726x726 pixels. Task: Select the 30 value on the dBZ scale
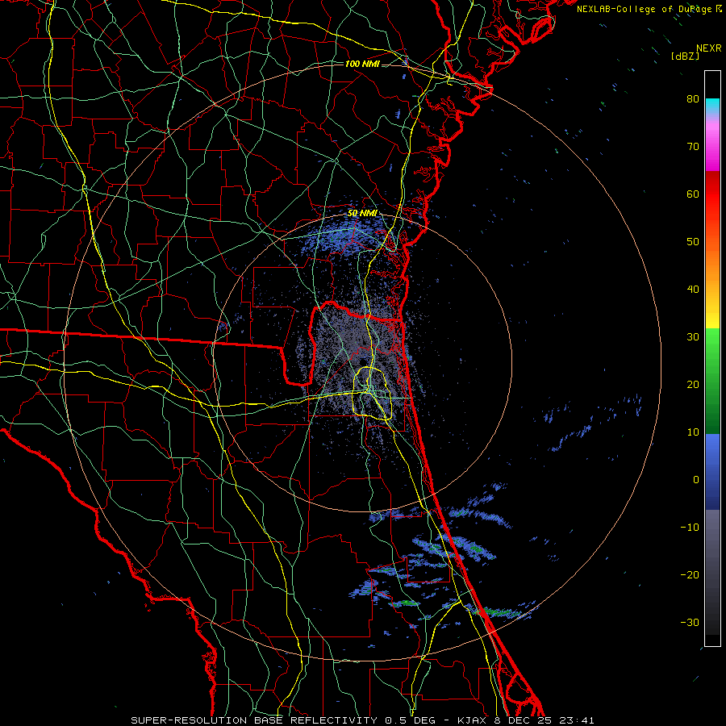click(693, 337)
